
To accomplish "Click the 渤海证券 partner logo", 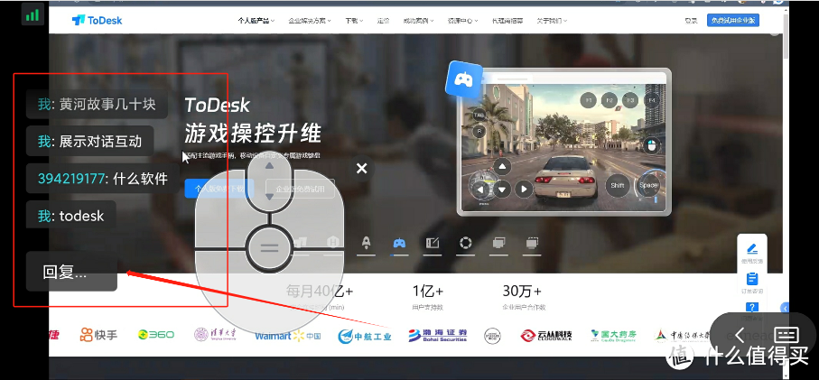I will [438, 335].
